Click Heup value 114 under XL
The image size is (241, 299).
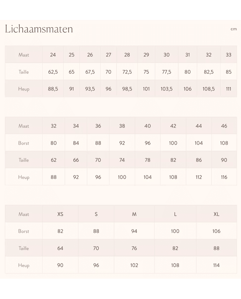pos(216,265)
